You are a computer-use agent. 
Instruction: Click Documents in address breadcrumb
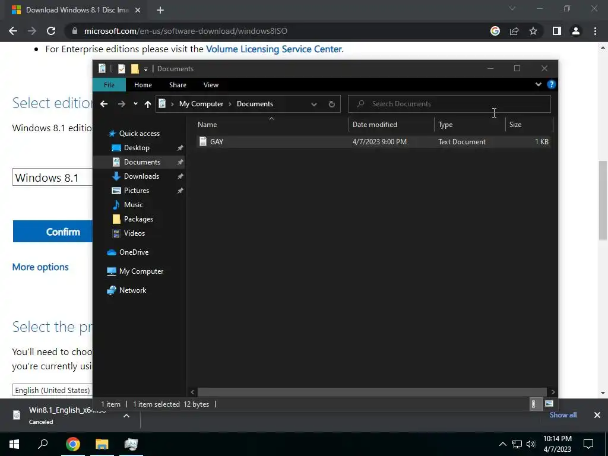pyautogui.click(x=255, y=104)
